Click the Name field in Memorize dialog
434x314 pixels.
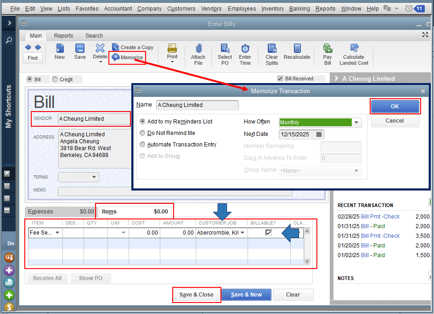197,105
